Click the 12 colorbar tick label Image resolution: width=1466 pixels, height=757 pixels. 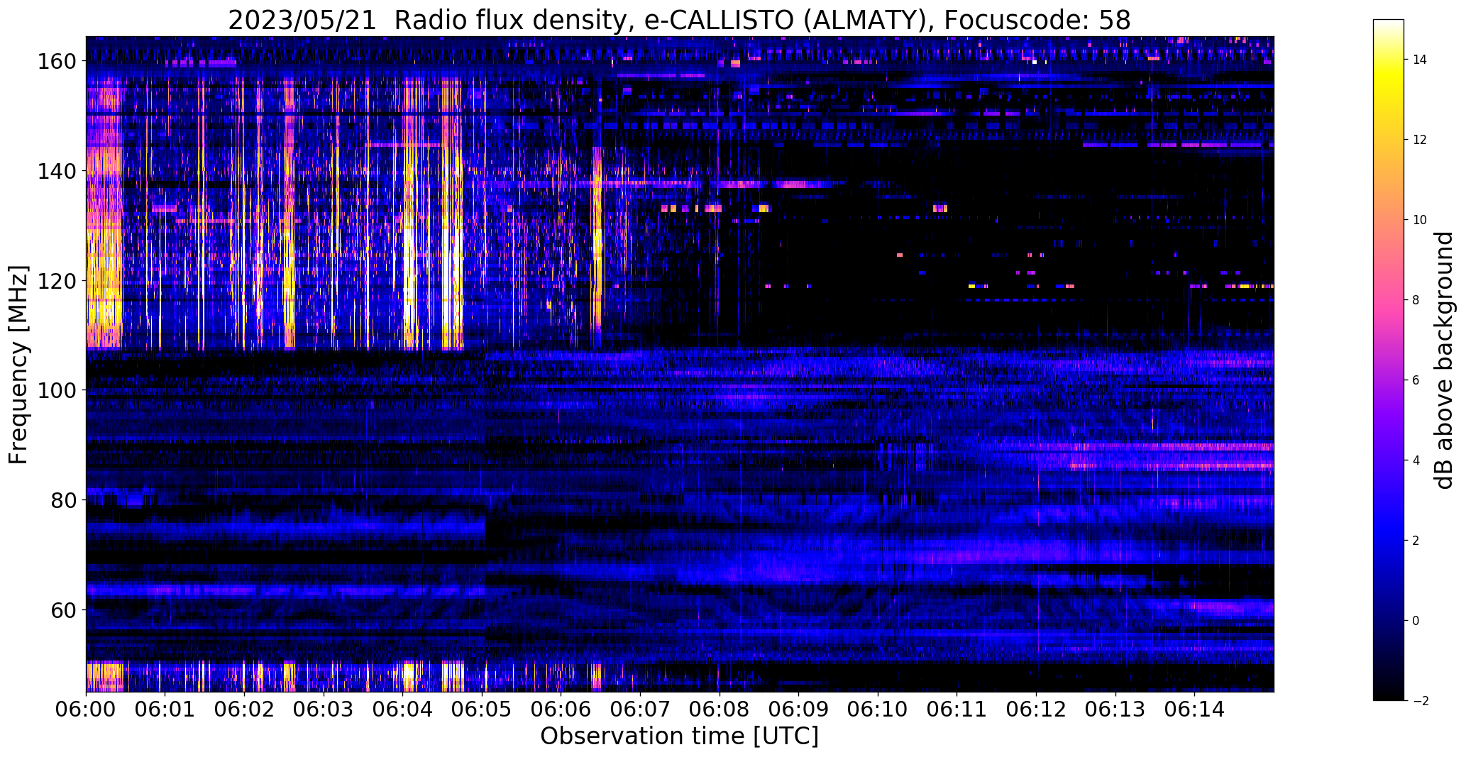click(1420, 140)
